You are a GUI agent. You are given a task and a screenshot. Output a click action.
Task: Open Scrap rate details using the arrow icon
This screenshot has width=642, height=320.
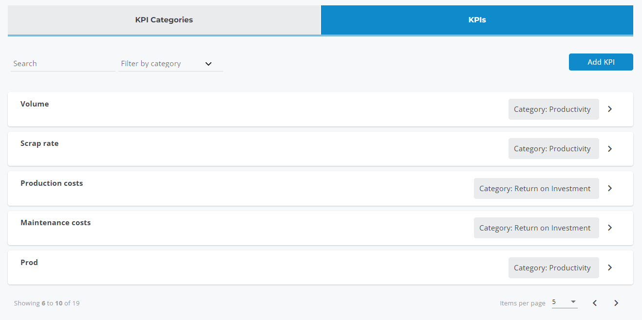click(609, 148)
